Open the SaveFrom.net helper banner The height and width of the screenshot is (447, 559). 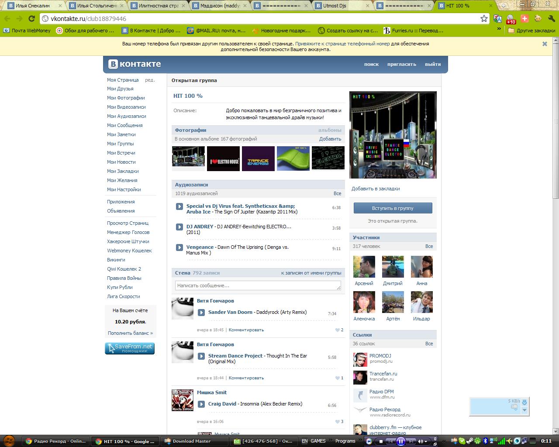coord(130,348)
